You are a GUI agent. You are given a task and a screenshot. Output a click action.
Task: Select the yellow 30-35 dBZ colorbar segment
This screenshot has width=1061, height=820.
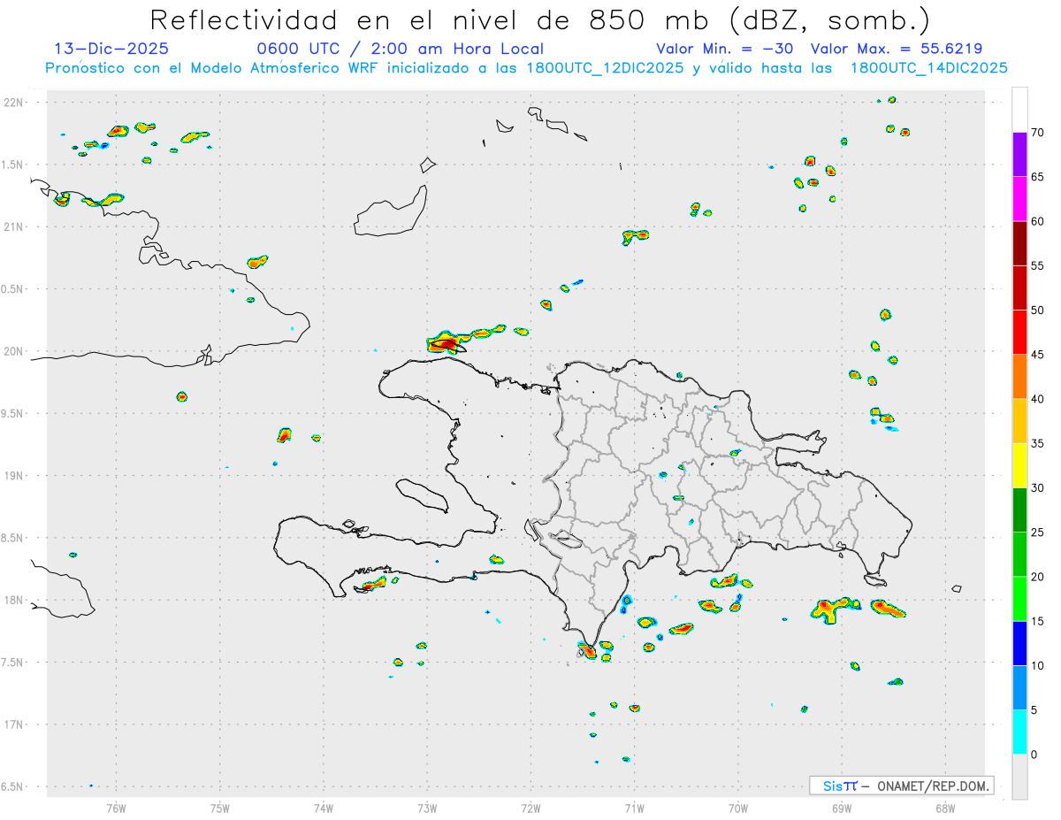click(x=1019, y=465)
